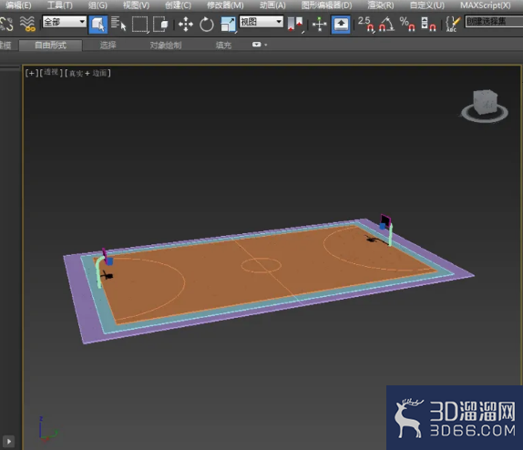The width and height of the screenshot is (523, 450).
Task: Open the 创建(C) menu
Action: [x=178, y=5]
